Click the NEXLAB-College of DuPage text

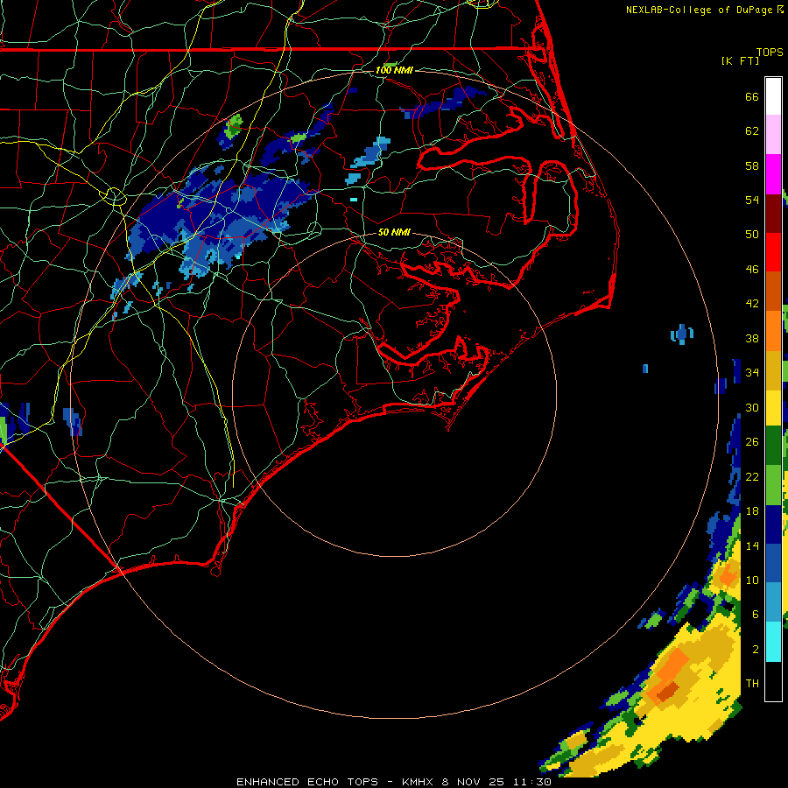pyautogui.click(x=699, y=10)
